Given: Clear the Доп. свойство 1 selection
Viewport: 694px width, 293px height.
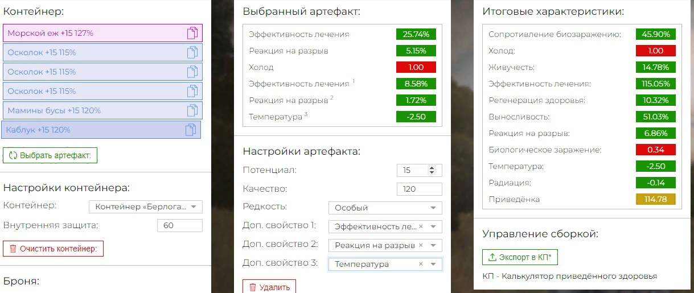Looking at the screenshot, I should pos(421,226).
